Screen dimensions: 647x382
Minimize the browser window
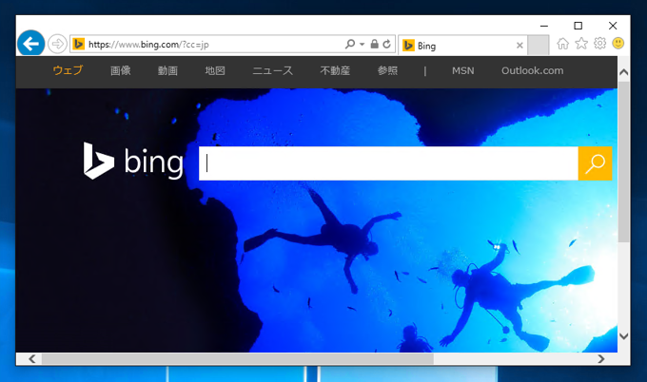[544, 26]
